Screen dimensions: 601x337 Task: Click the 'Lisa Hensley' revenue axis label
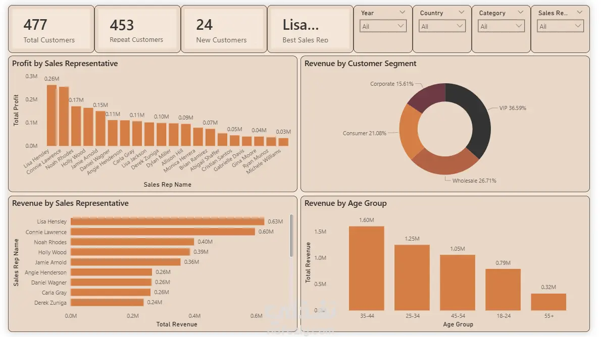pyautogui.click(x=52, y=221)
